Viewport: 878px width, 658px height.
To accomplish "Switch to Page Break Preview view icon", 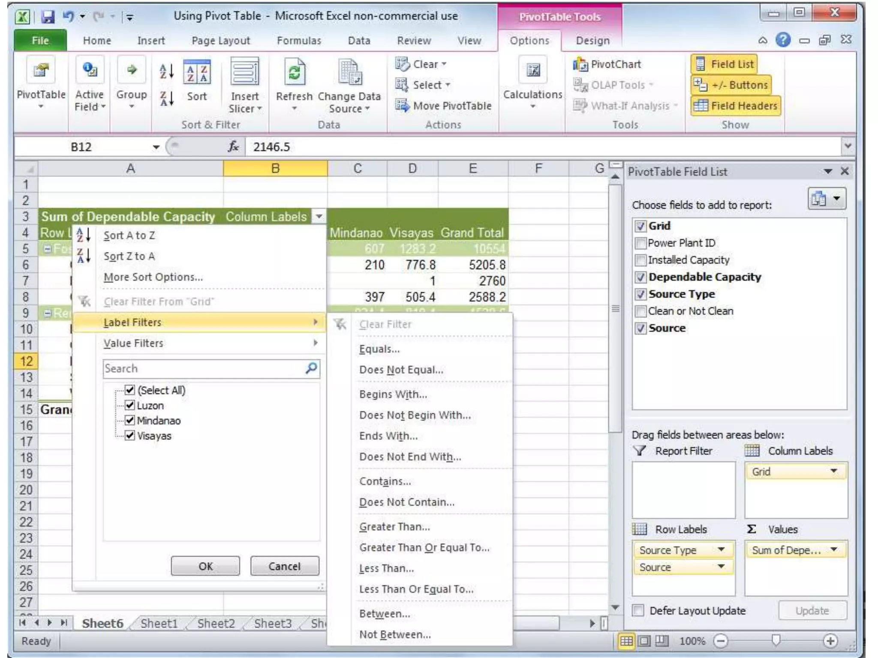I will (662, 640).
